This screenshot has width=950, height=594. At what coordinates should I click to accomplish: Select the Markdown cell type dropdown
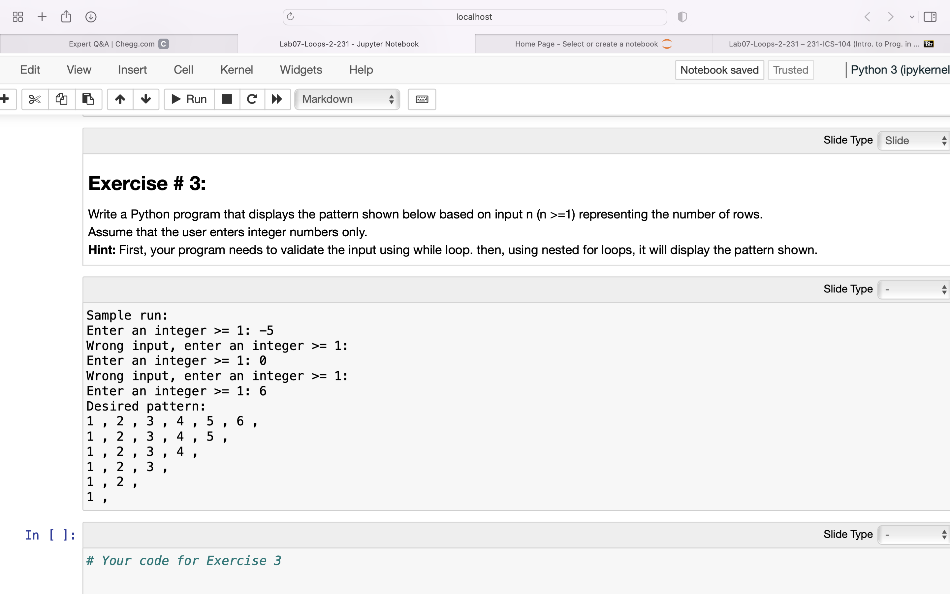345,99
